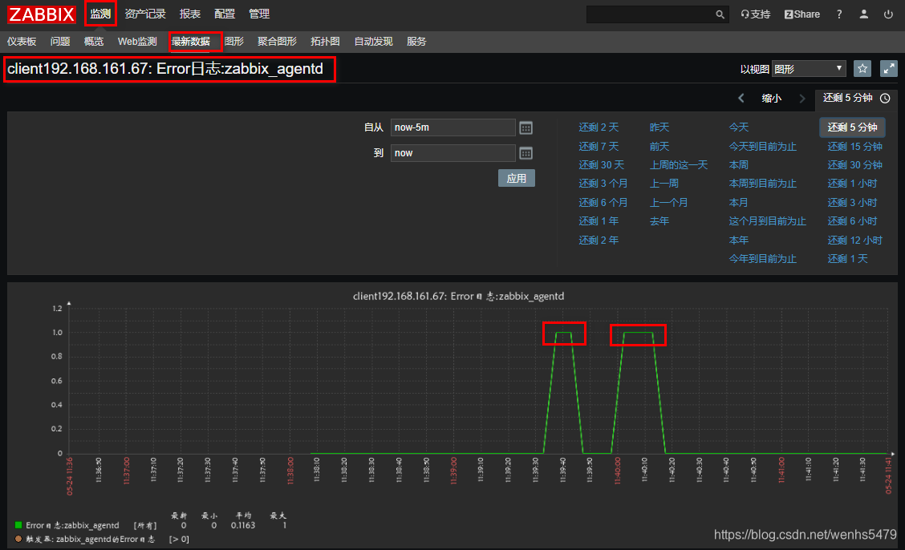
Task: Select time range 前天
Action: pos(659,147)
